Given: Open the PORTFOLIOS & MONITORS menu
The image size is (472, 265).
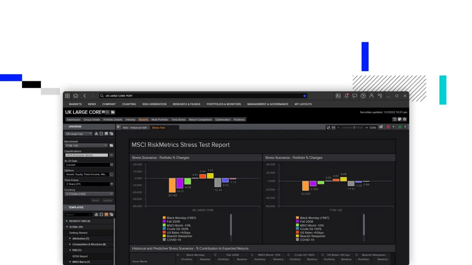Looking at the screenshot, I should pyautogui.click(x=224, y=104).
